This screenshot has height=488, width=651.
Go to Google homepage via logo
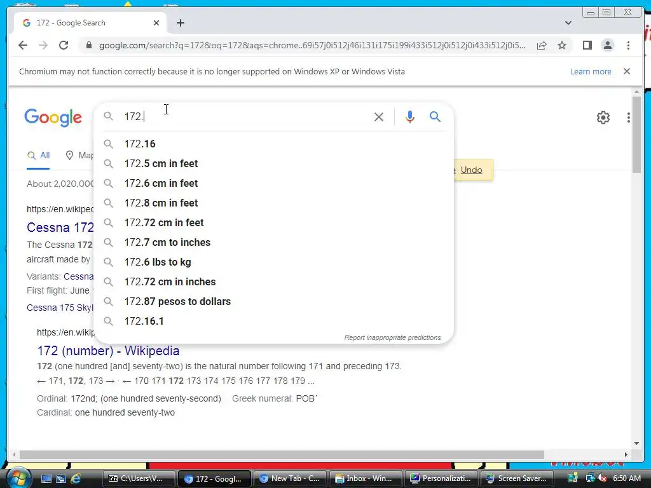[x=53, y=118]
